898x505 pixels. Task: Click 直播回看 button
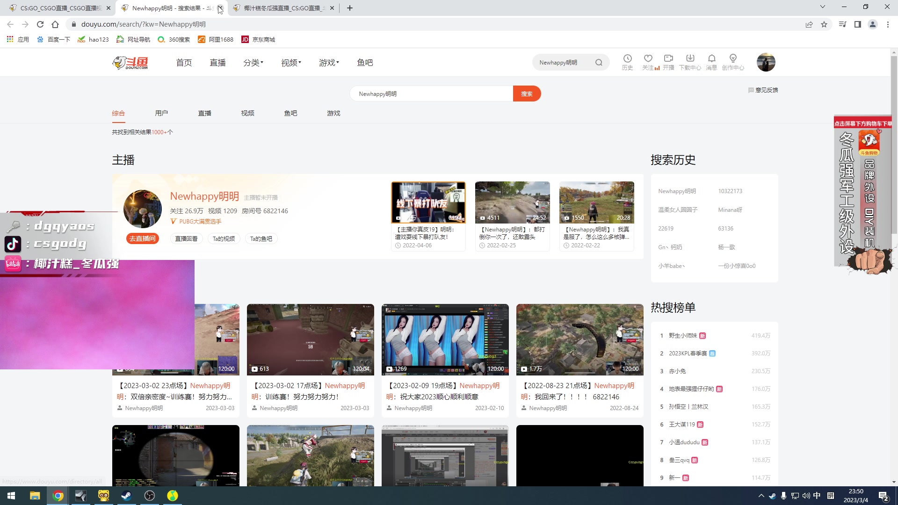[x=186, y=238]
